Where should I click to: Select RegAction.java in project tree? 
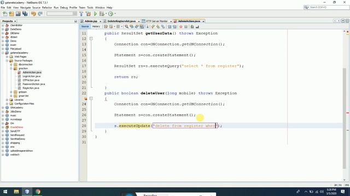coord(31,88)
